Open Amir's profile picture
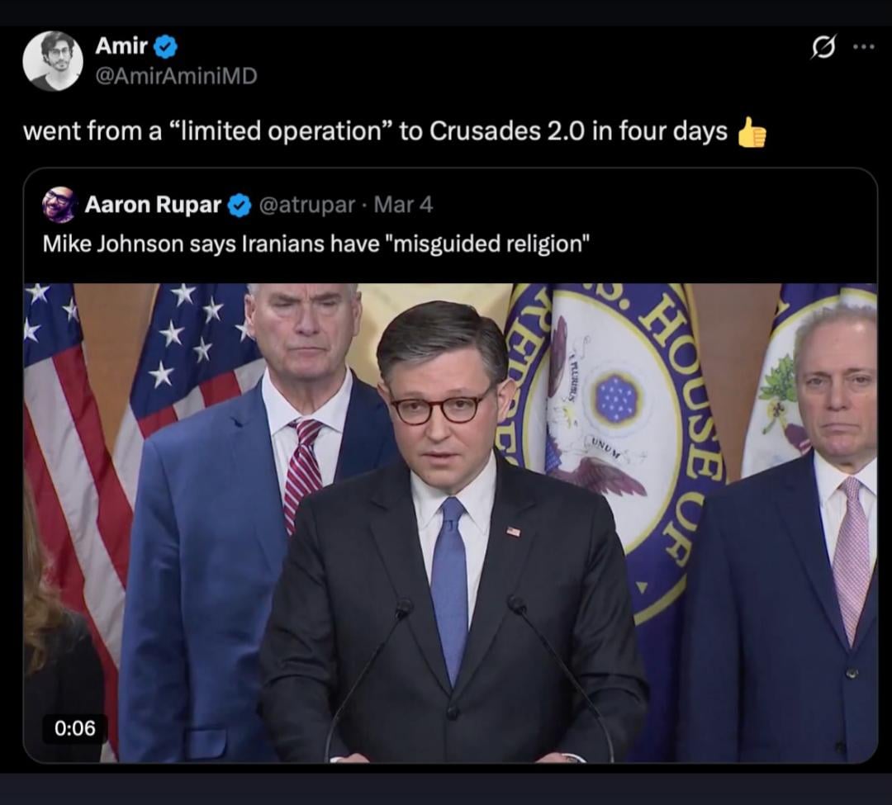The height and width of the screenshot is (805, 892). point(53,60)
